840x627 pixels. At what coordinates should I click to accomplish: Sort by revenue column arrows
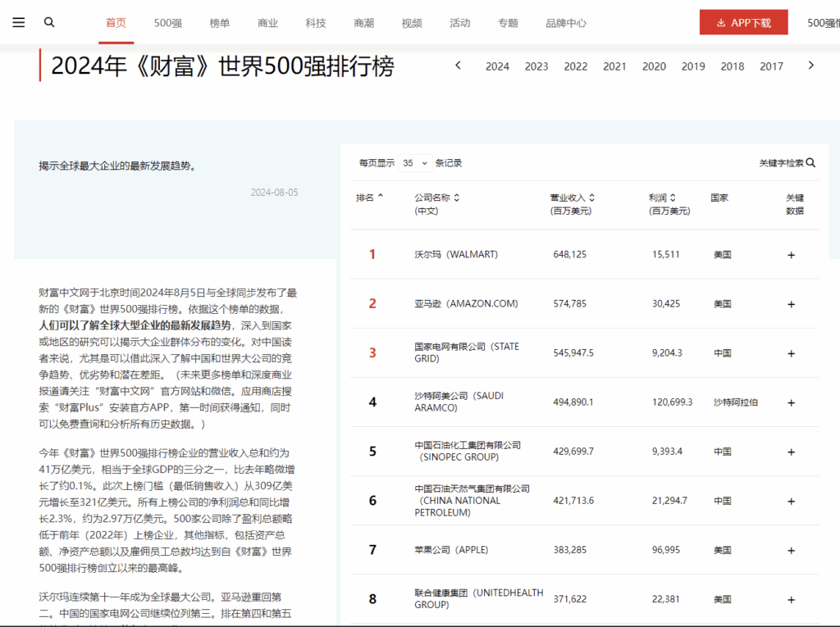[591, 198]
